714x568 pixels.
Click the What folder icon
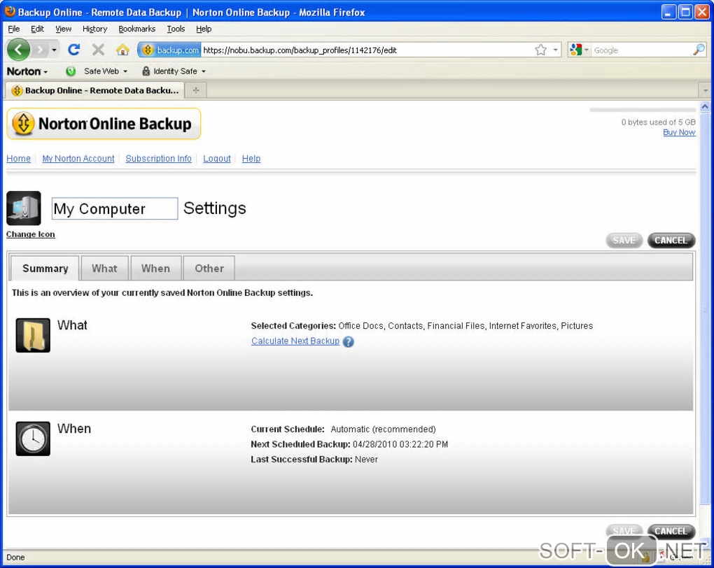click(x=33, y=336)
